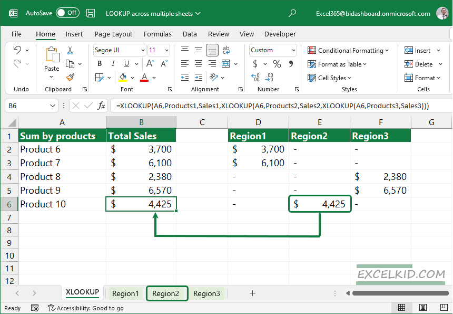Switch to Page Layout view in status bar
Screen dimensions: 453x314
pos(422,308)
